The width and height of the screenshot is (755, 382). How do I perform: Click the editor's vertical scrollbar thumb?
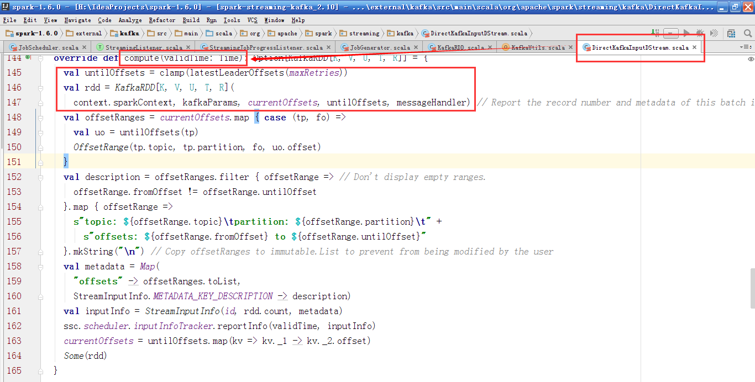[x=752, y=287]
